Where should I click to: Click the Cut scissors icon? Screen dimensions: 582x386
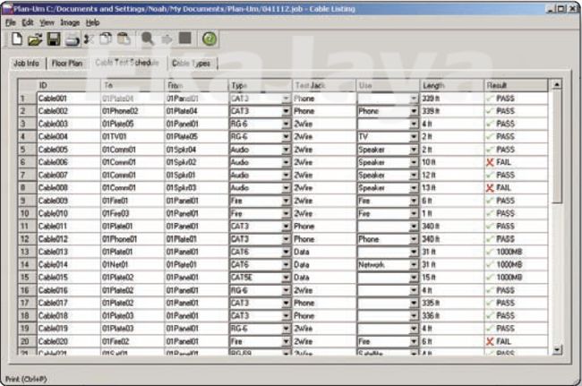click(89, 39)
